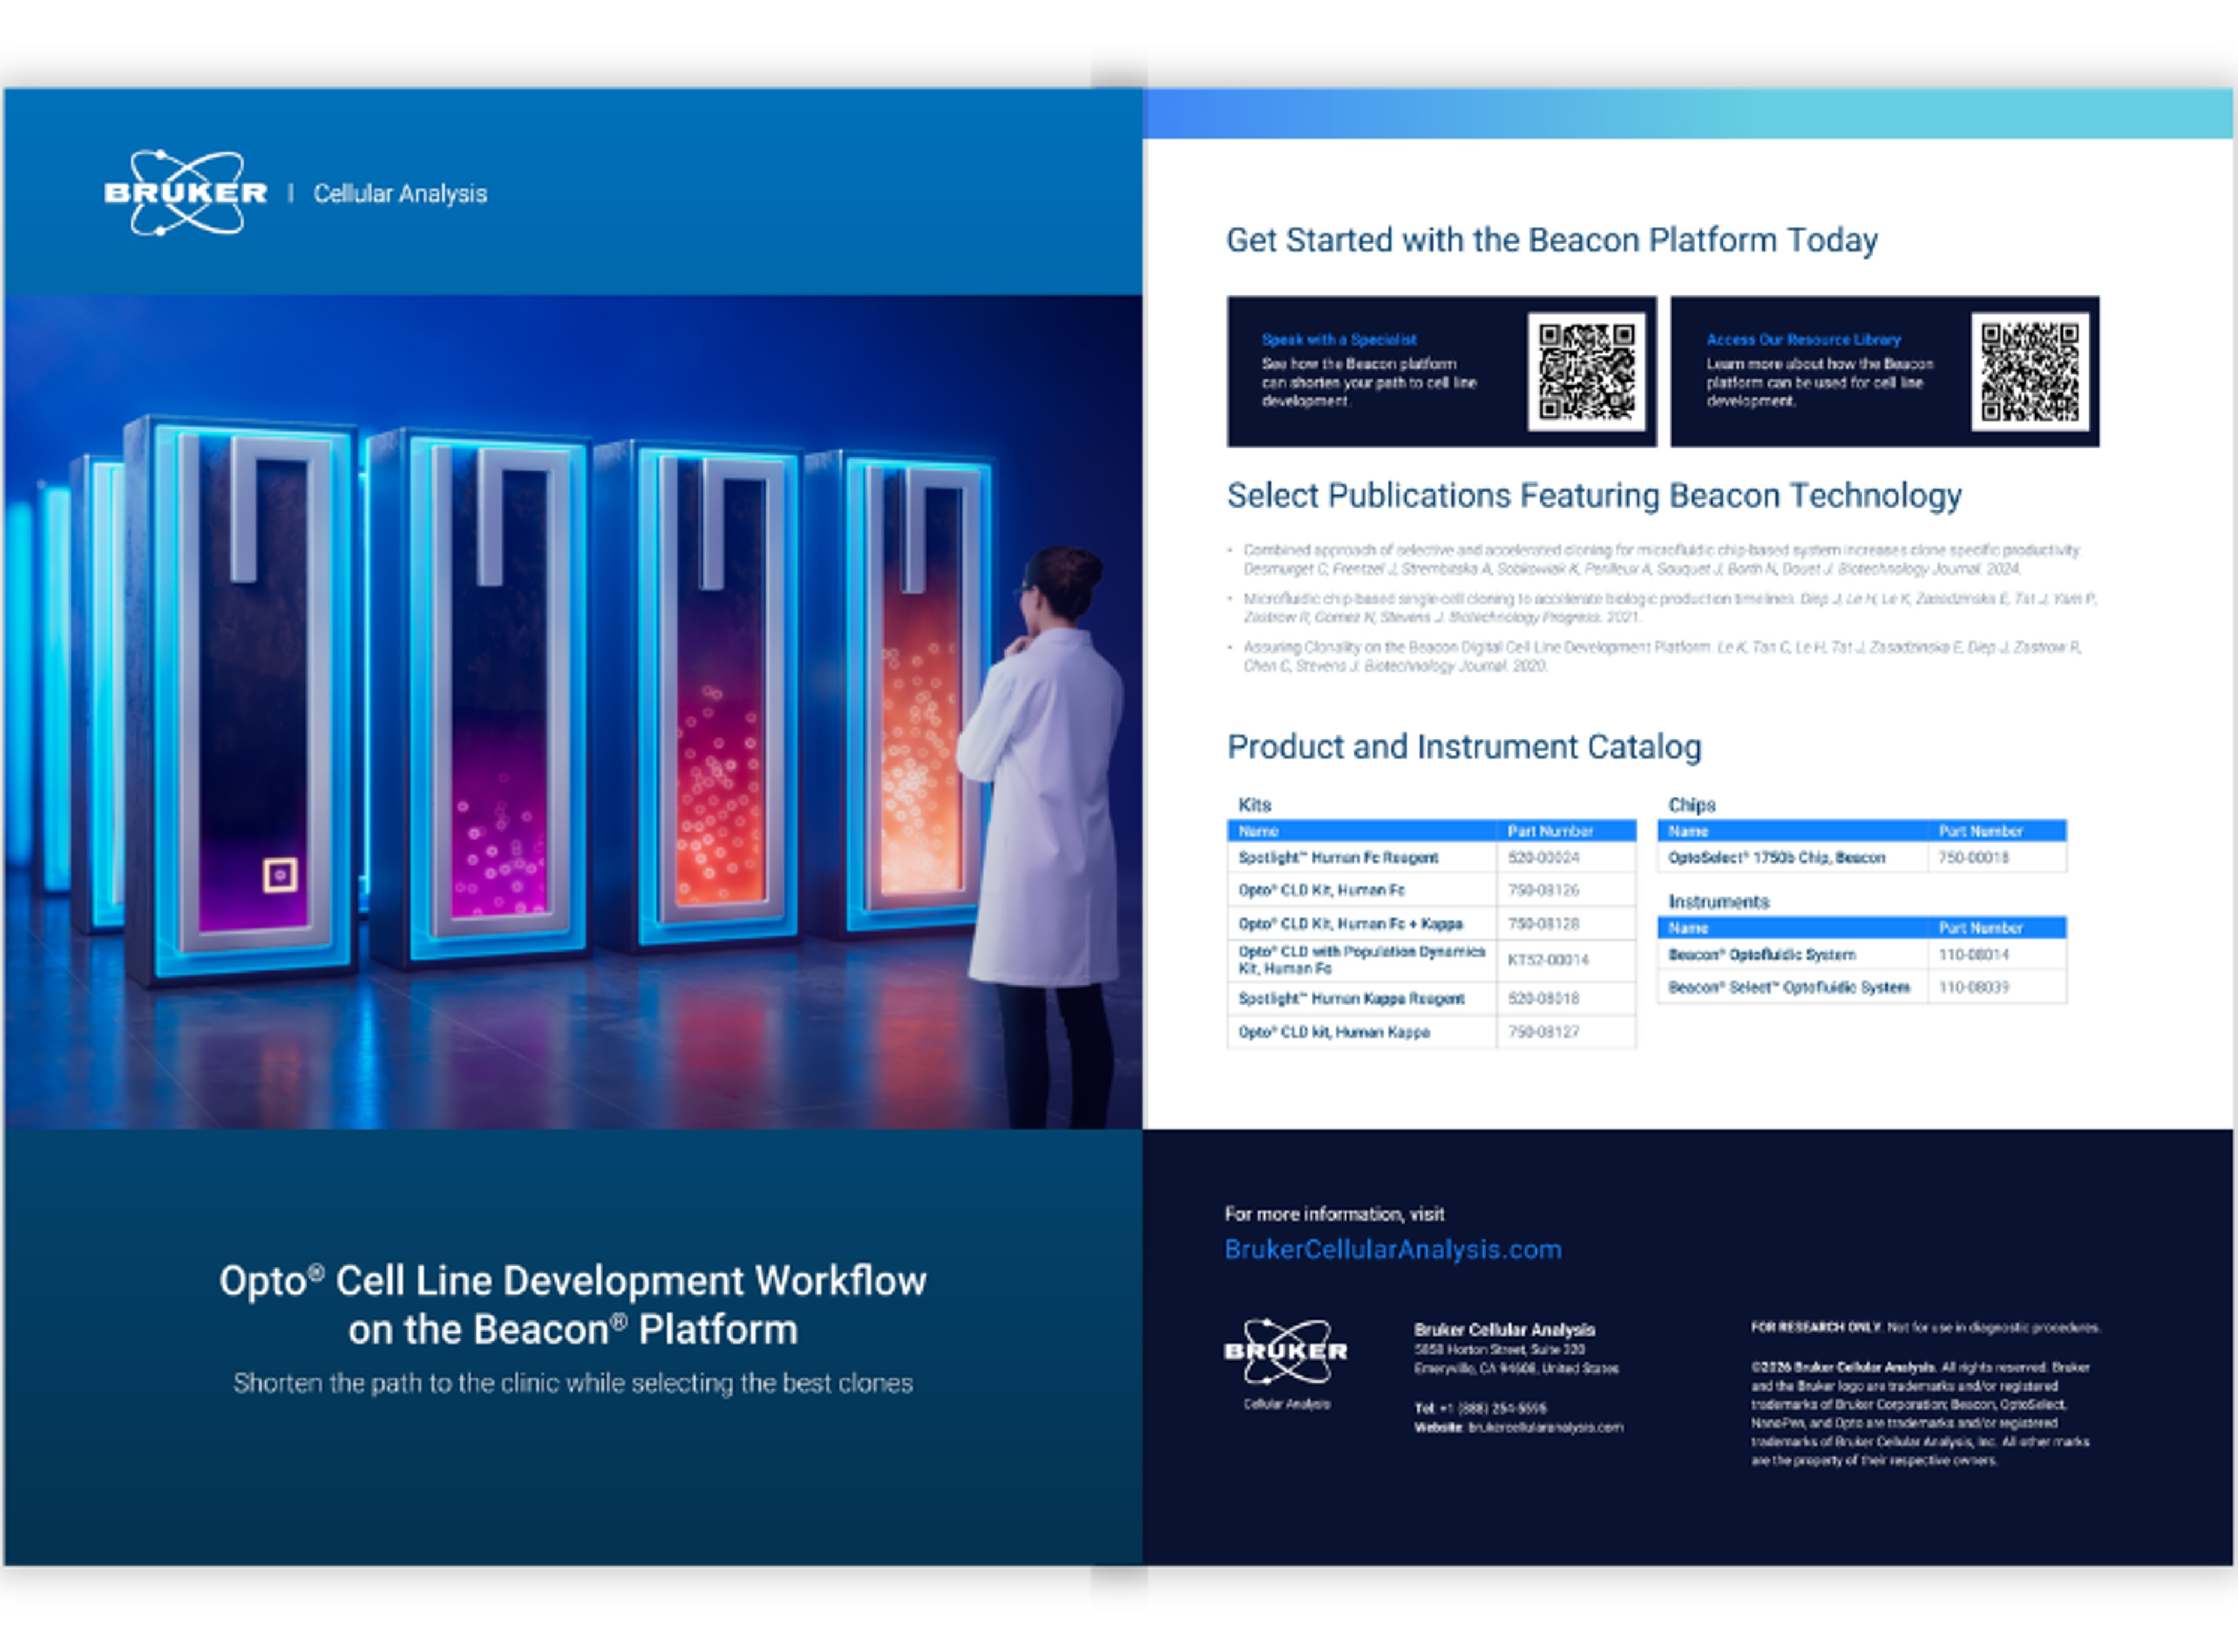The width and height of the screenshot is (2238, 1652).
Task: Click part number 110-08014
Action: pos(1973,955)
